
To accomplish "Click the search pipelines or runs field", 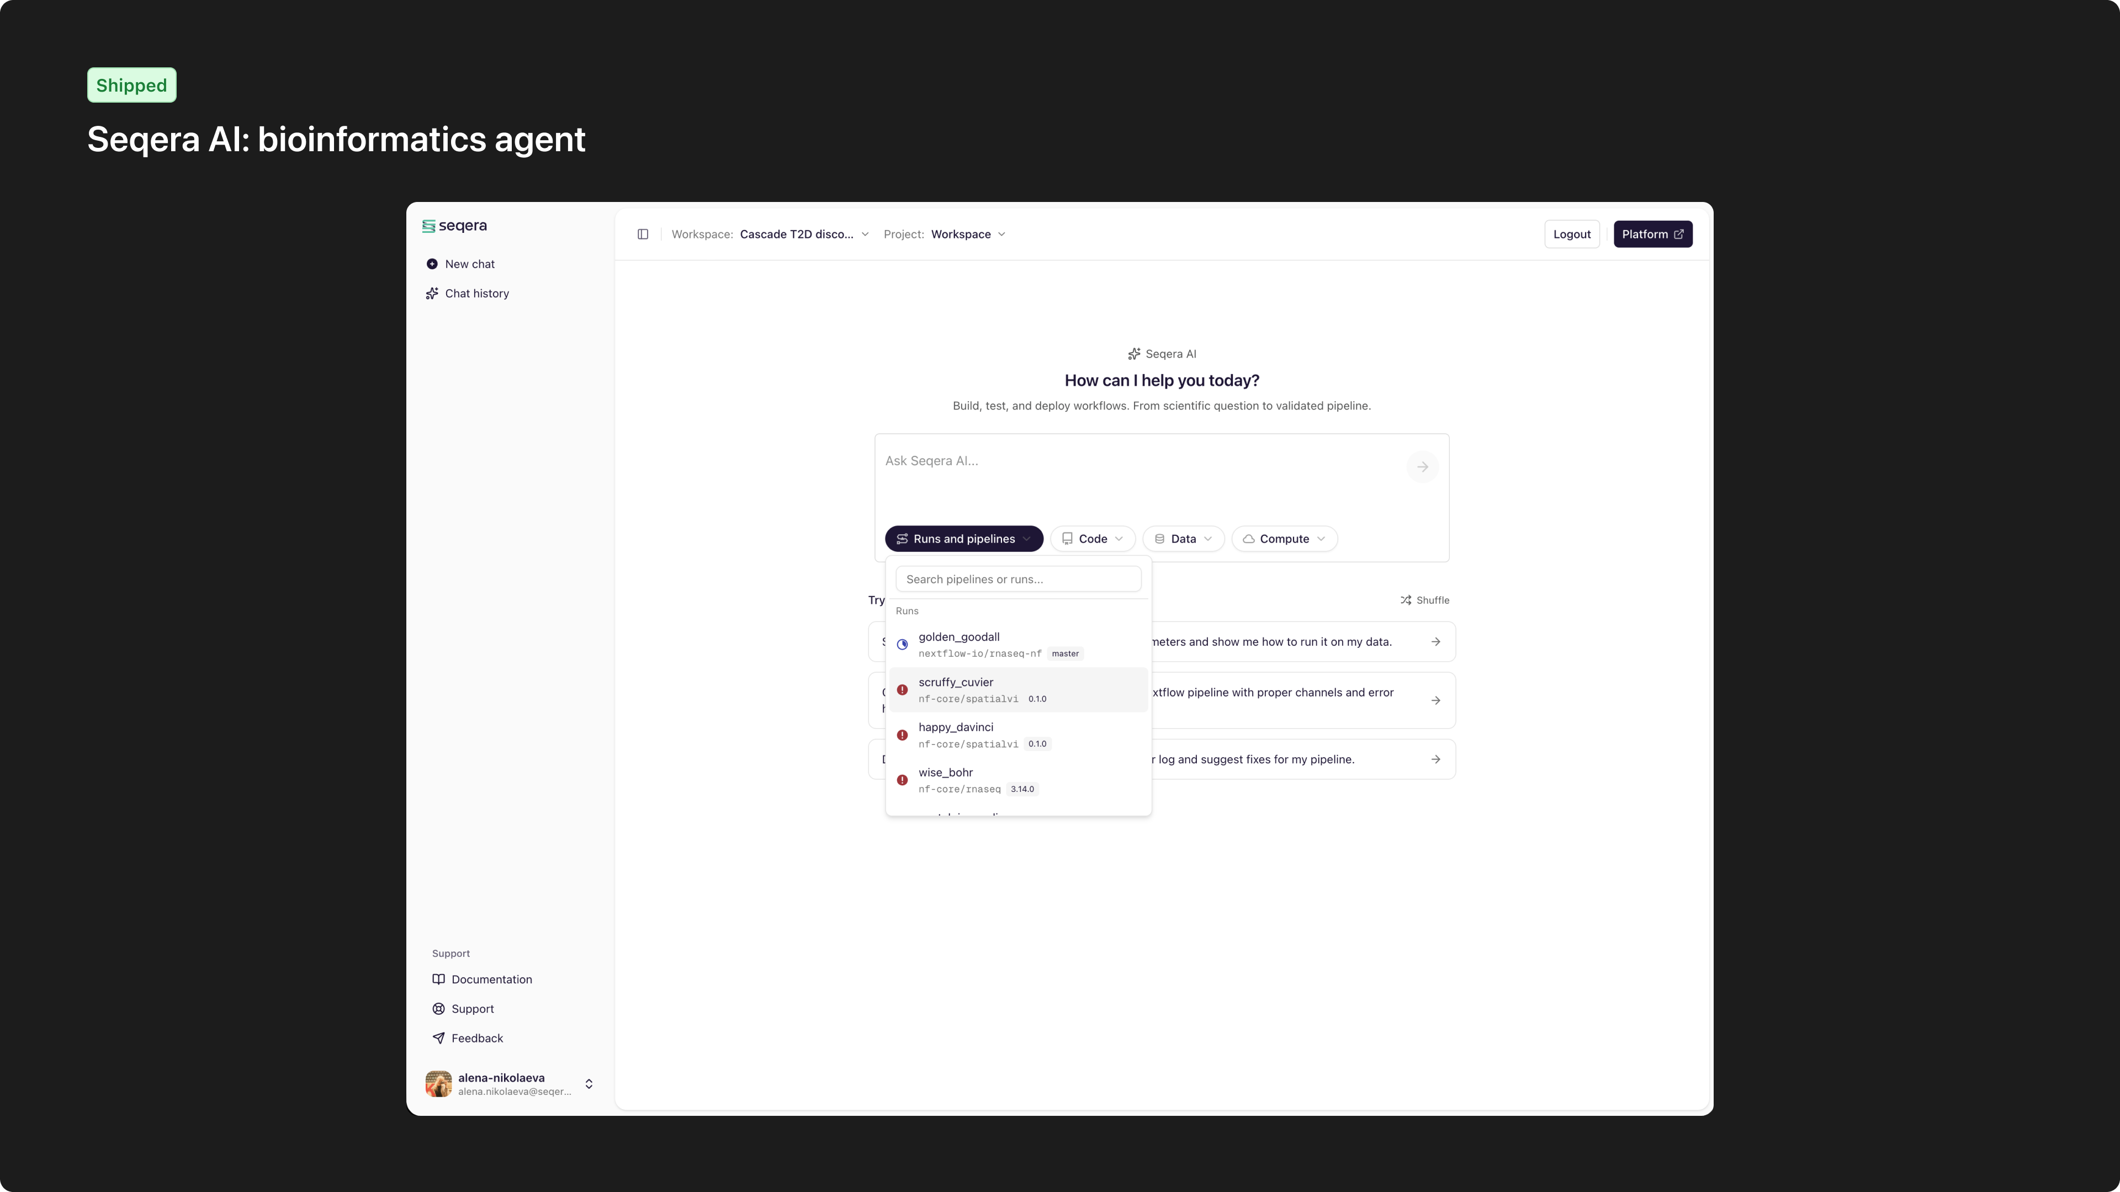I will tap(1018, 578).
